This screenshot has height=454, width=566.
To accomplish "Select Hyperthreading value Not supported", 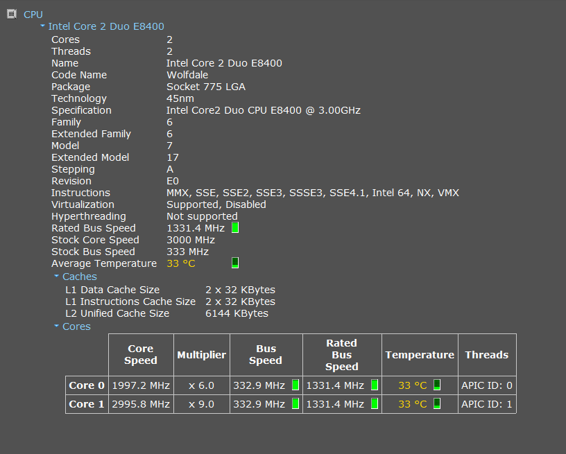I will (x=202, y=217).
